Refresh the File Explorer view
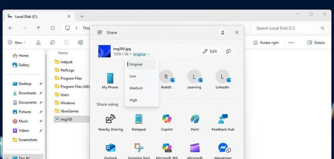This screenshot has height=159, width=334. coord(52,28)
